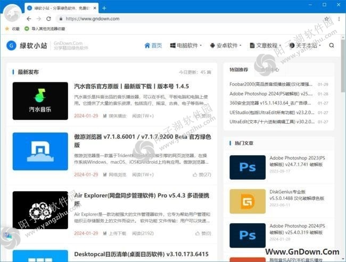Open article 傲游浏览器 v7.1.8.6001
The image size is (346, 262).
click(143, 141)
